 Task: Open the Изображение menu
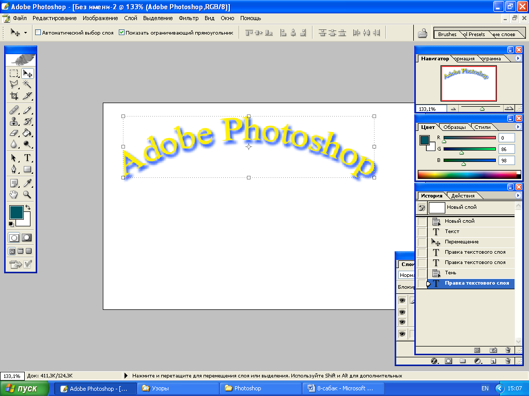coord(100,18)
